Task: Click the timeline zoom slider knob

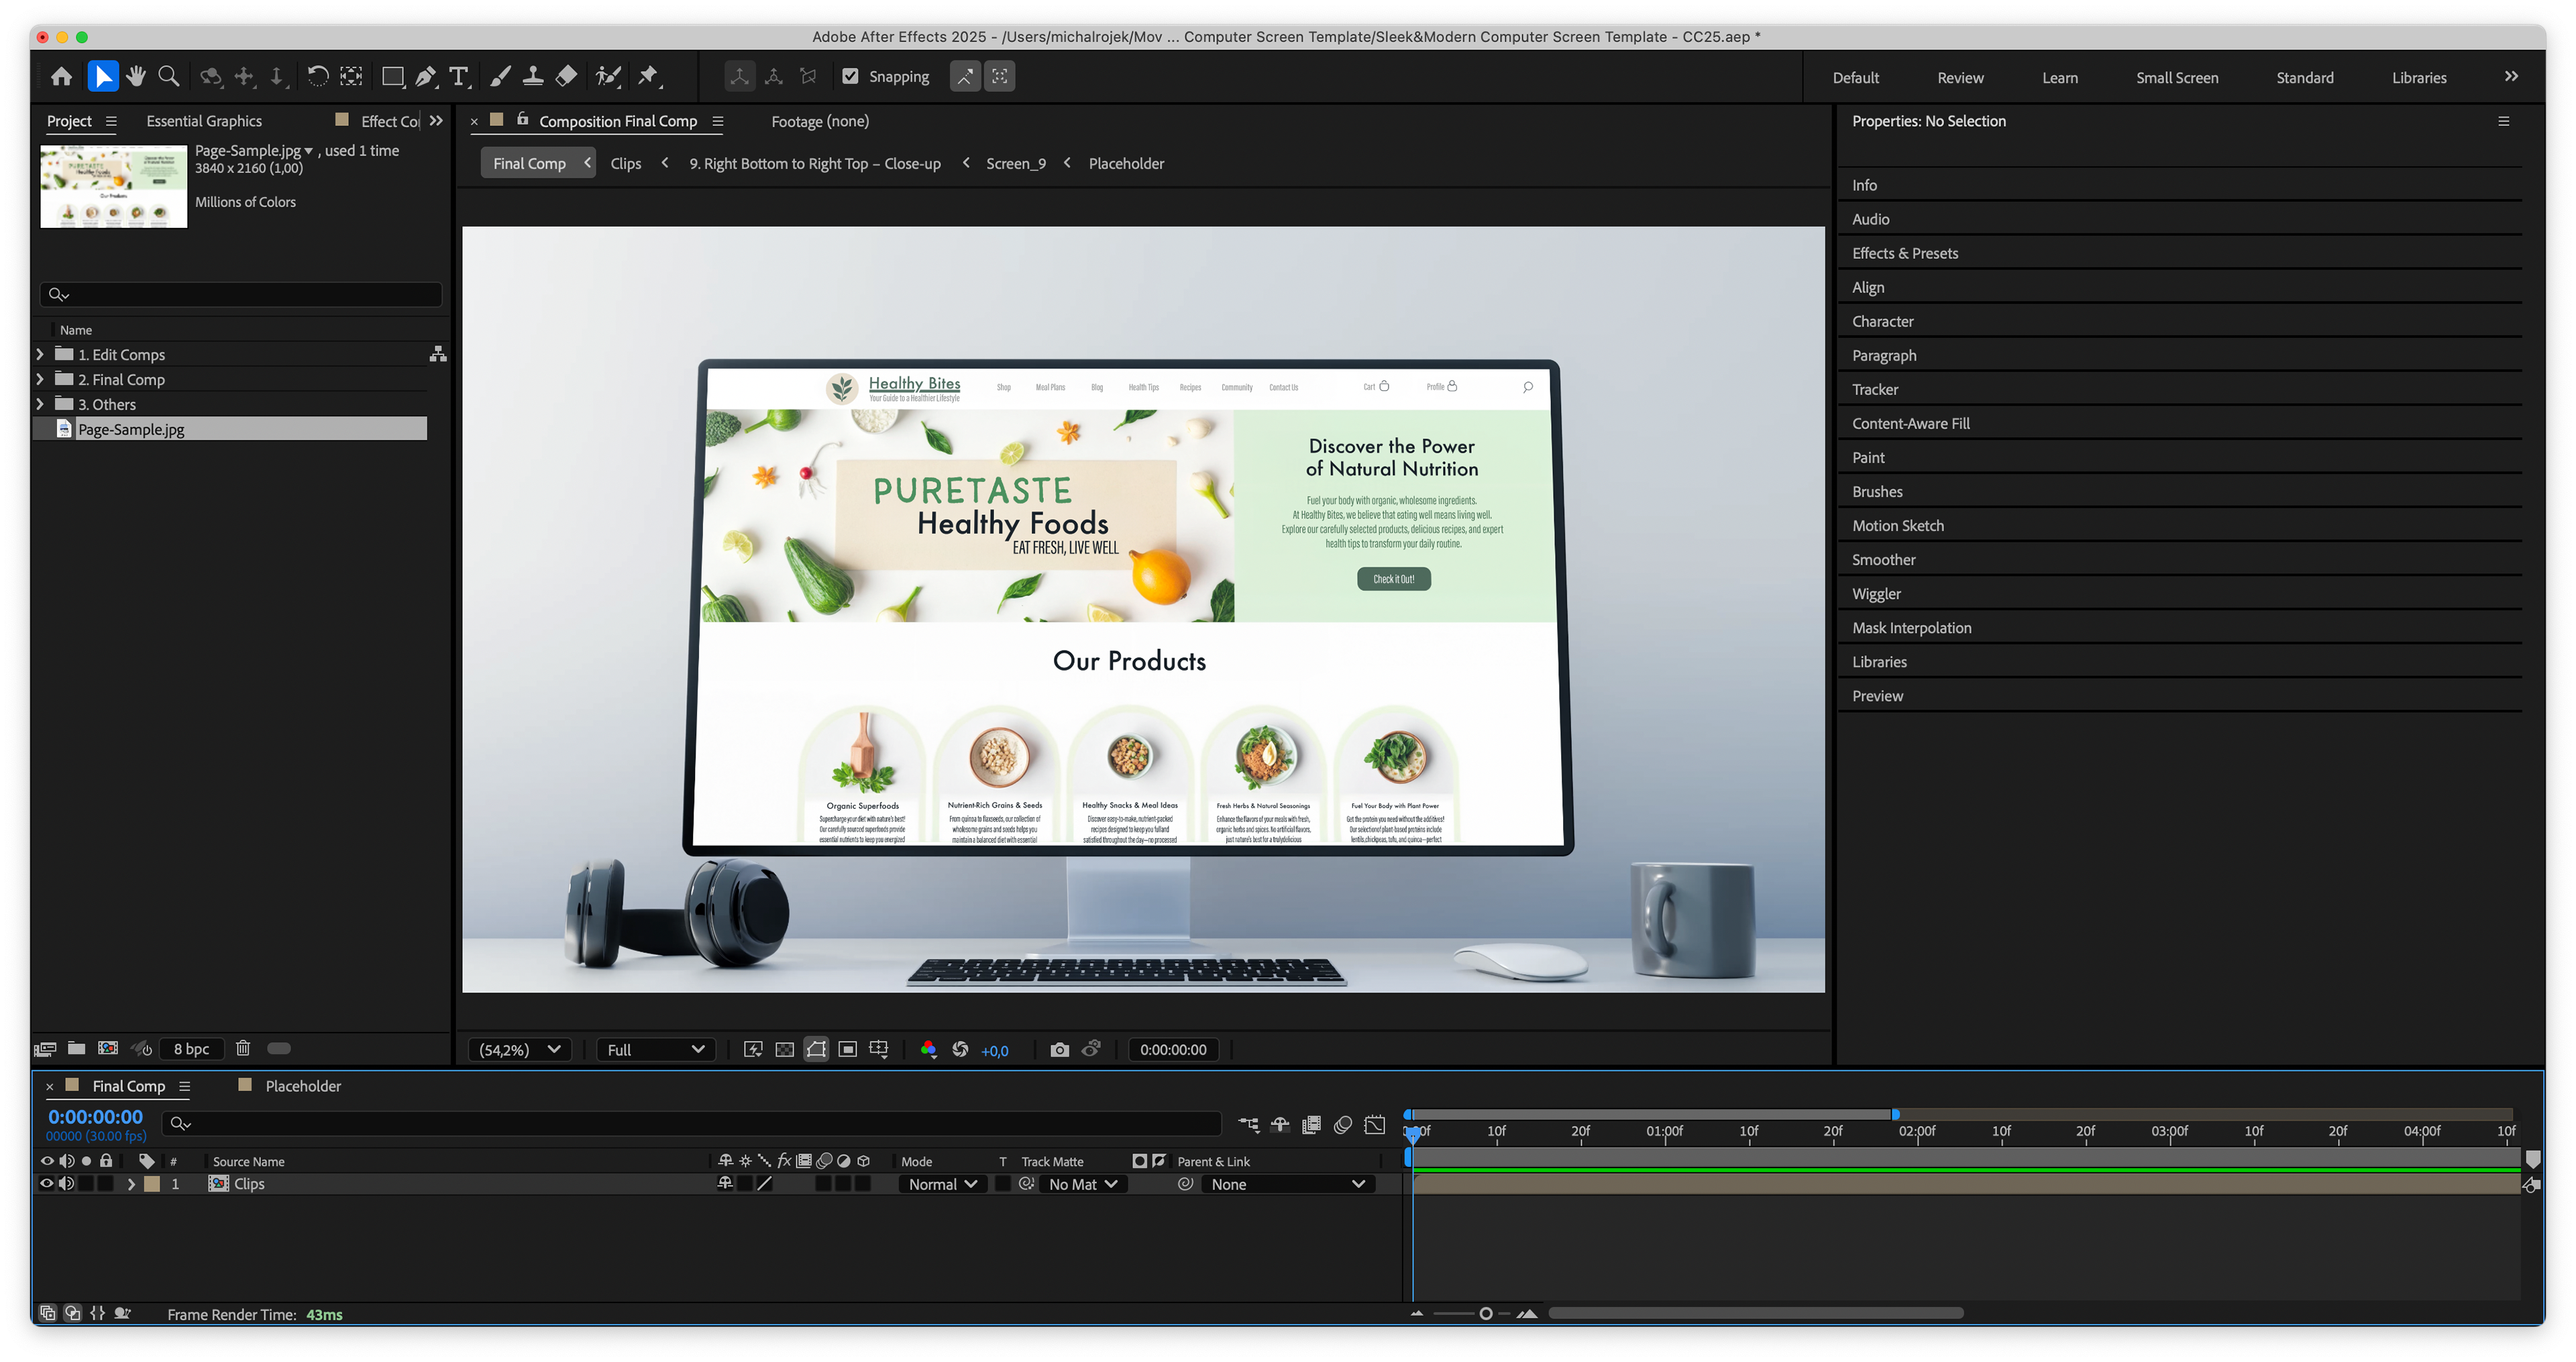Action: pos(1486,1313)
